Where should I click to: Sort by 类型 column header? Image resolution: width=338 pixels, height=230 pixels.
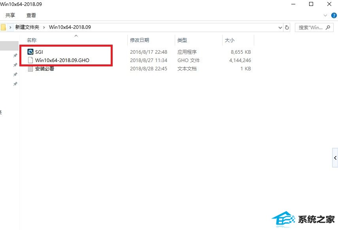tap(182, 40)
